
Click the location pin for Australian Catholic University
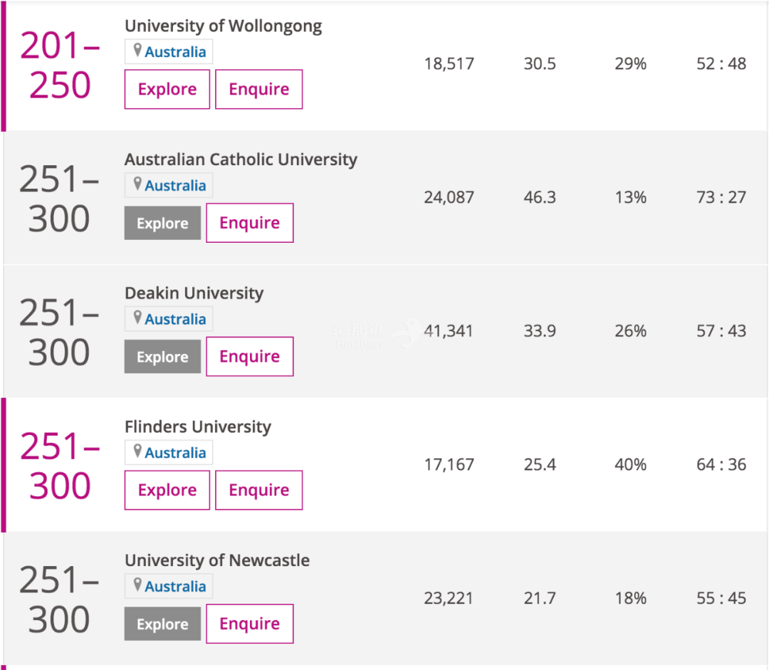(137, 184)
